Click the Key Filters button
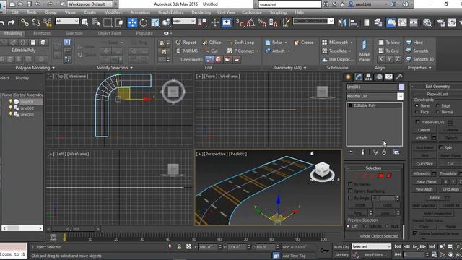462x260 pixels. (375, 255)
